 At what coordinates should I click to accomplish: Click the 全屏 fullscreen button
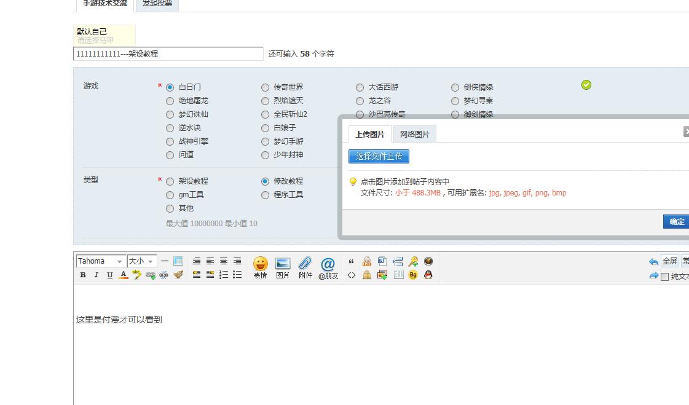[x=669, y=261]
